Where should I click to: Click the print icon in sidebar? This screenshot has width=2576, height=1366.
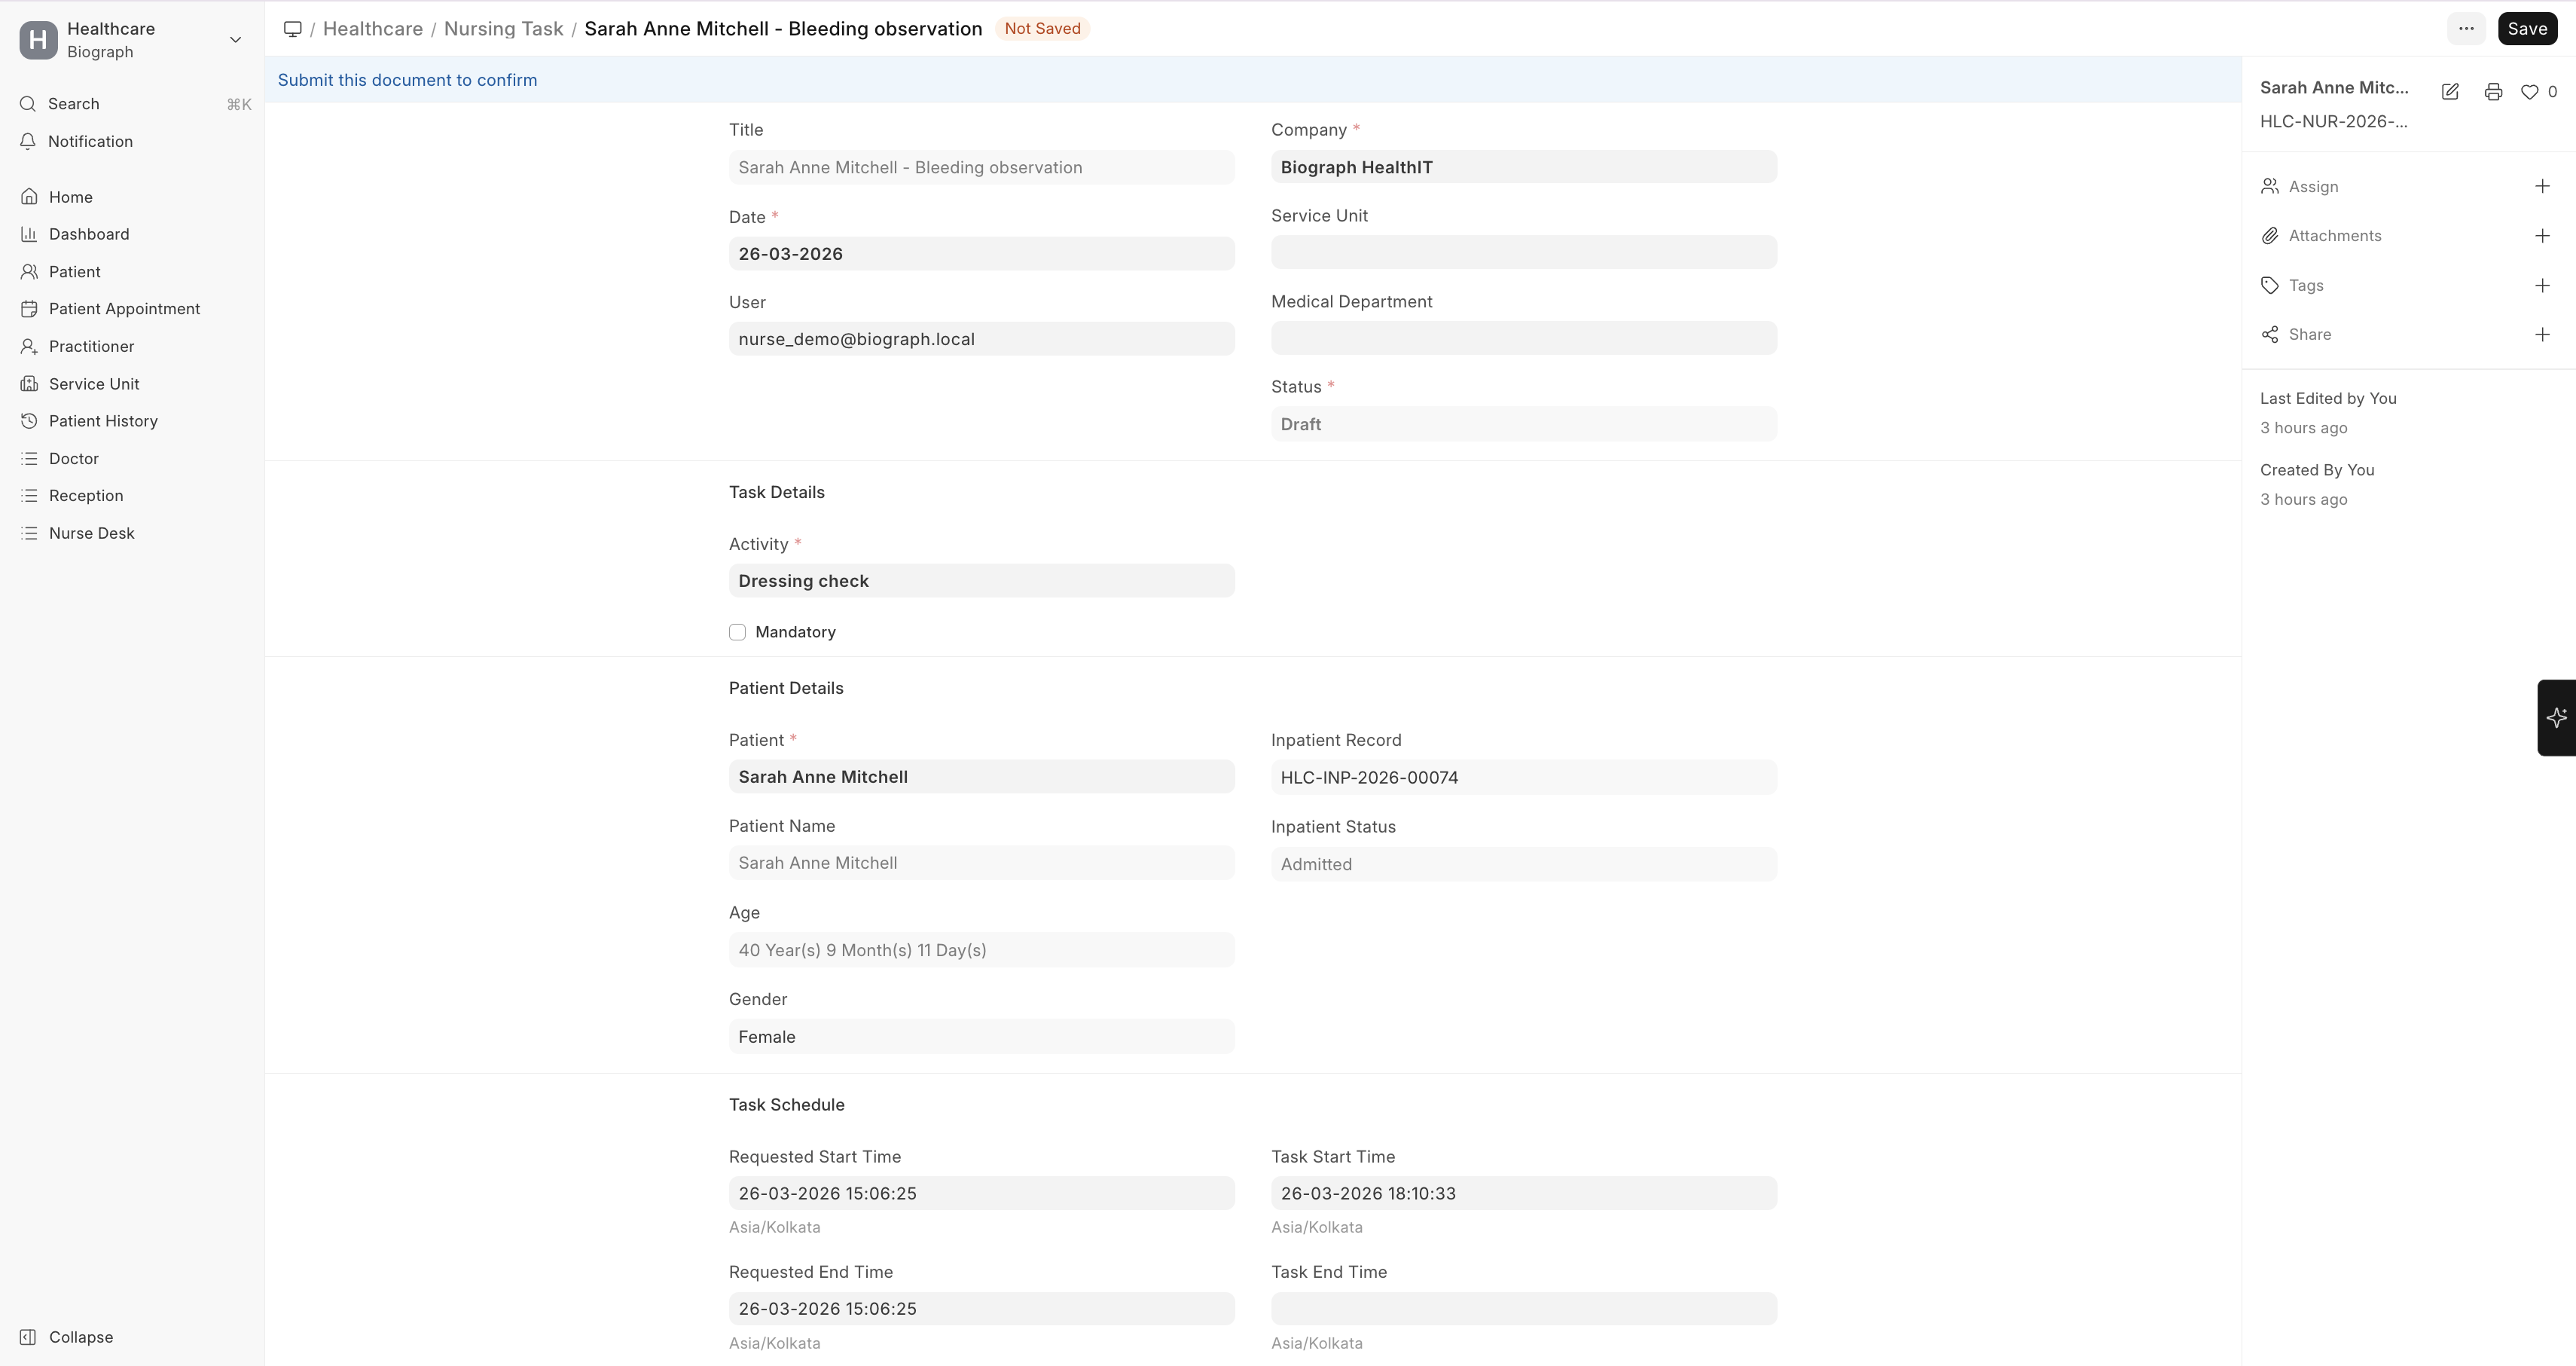coord(2493,92)
